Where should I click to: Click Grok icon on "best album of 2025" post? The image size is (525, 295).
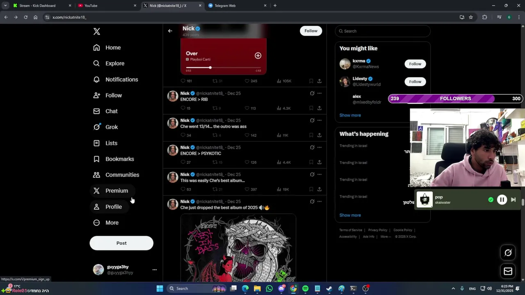312,202
